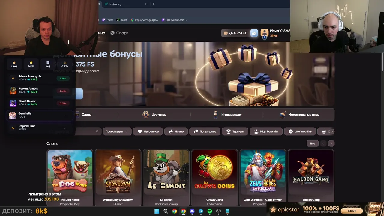Switch to the kostezepay browser tab

pos(126,4)
